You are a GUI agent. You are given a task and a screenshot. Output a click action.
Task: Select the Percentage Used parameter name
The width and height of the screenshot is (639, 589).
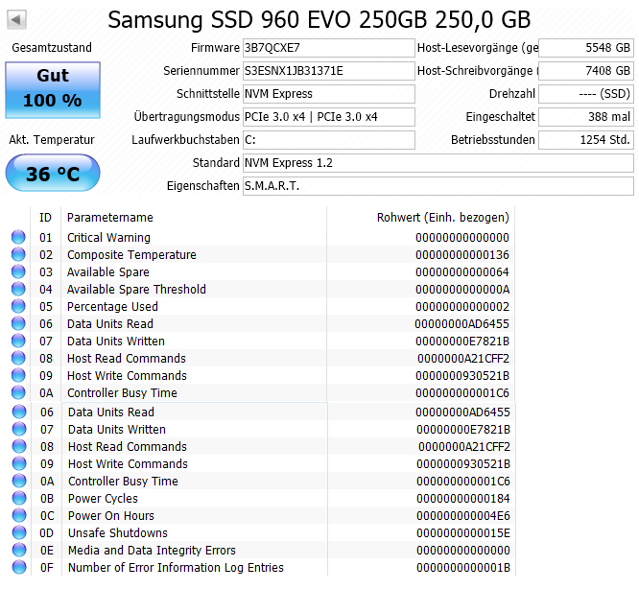pos(112,307)
